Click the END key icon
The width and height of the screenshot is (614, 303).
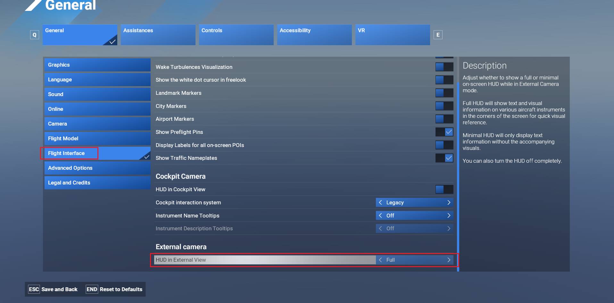pos(92,289)
